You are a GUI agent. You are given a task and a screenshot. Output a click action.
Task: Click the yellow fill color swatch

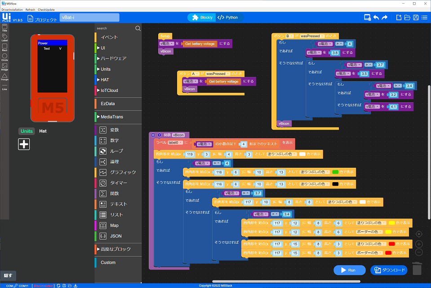tap(392, 223)
